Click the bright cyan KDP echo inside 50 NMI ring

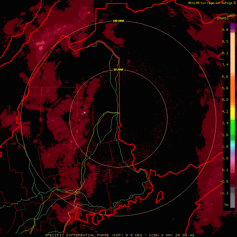click(x=85, y=113)
